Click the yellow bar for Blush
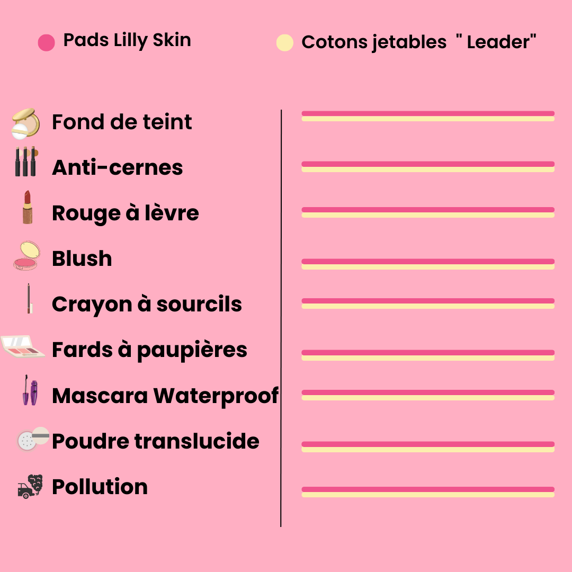 click(x=428, y=267)
